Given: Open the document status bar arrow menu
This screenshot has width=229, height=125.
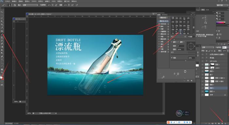Looking at the screenshot, I should (56, 113).
